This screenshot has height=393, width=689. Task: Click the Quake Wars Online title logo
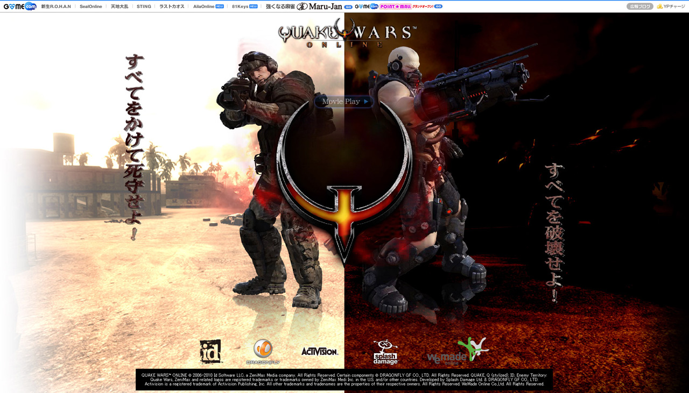tap(347, 34)
